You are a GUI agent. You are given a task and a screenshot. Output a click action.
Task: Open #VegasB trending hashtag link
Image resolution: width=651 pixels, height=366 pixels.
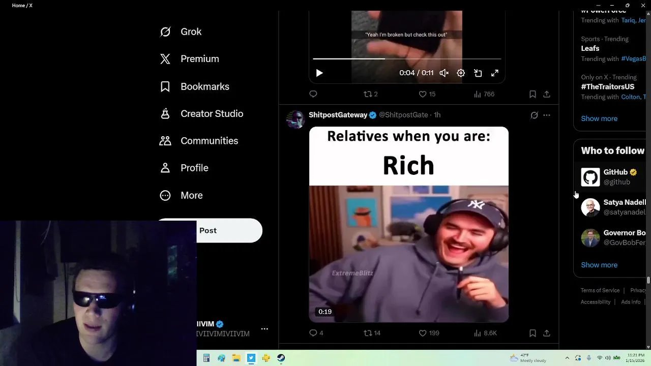[634, 59]
